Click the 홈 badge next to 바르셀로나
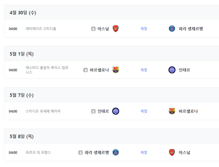This screenshot has width=219, height=167. pyautogui.click(x=85, y=70)
